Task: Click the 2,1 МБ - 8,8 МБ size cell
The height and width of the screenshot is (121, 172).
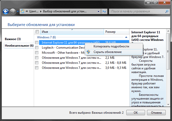Action: (116, 63)
